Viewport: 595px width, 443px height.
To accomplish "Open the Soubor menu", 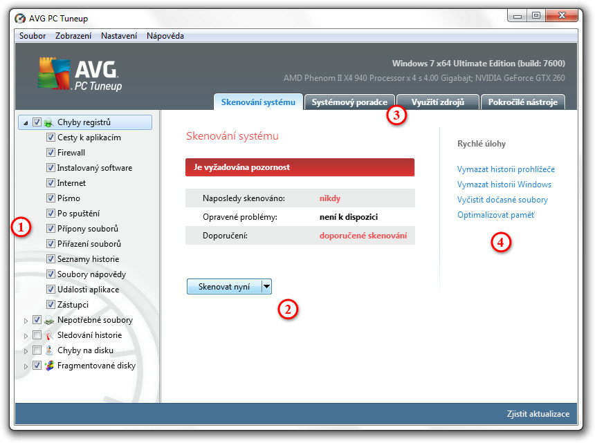I will coord(33,36).
